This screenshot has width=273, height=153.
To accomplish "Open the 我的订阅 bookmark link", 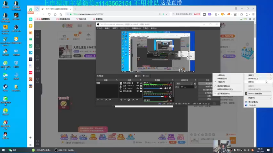I will (x=81, y=19).
